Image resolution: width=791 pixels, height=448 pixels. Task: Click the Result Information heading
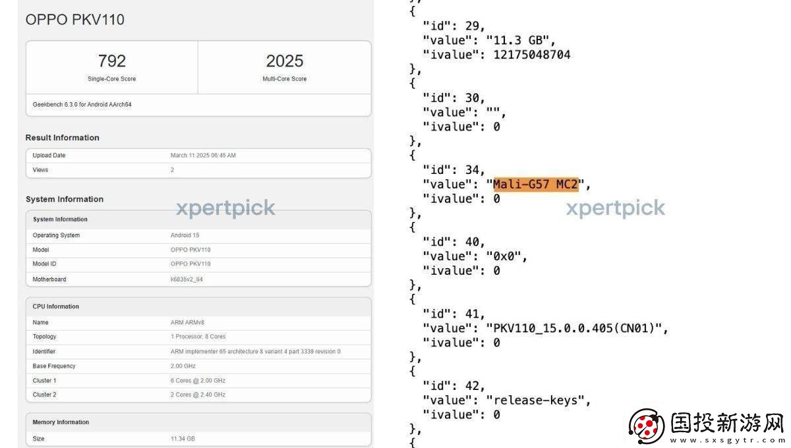click(x=62, y=138)
